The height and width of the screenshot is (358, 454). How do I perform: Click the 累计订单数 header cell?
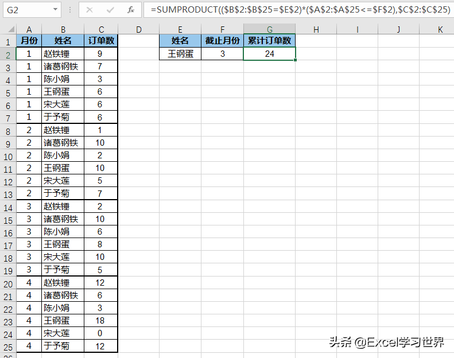click(270, 41)
